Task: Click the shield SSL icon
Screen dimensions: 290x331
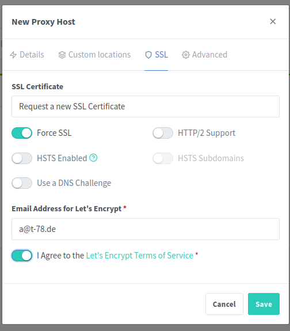Action: pyautogui.click(x=148, y=55)
